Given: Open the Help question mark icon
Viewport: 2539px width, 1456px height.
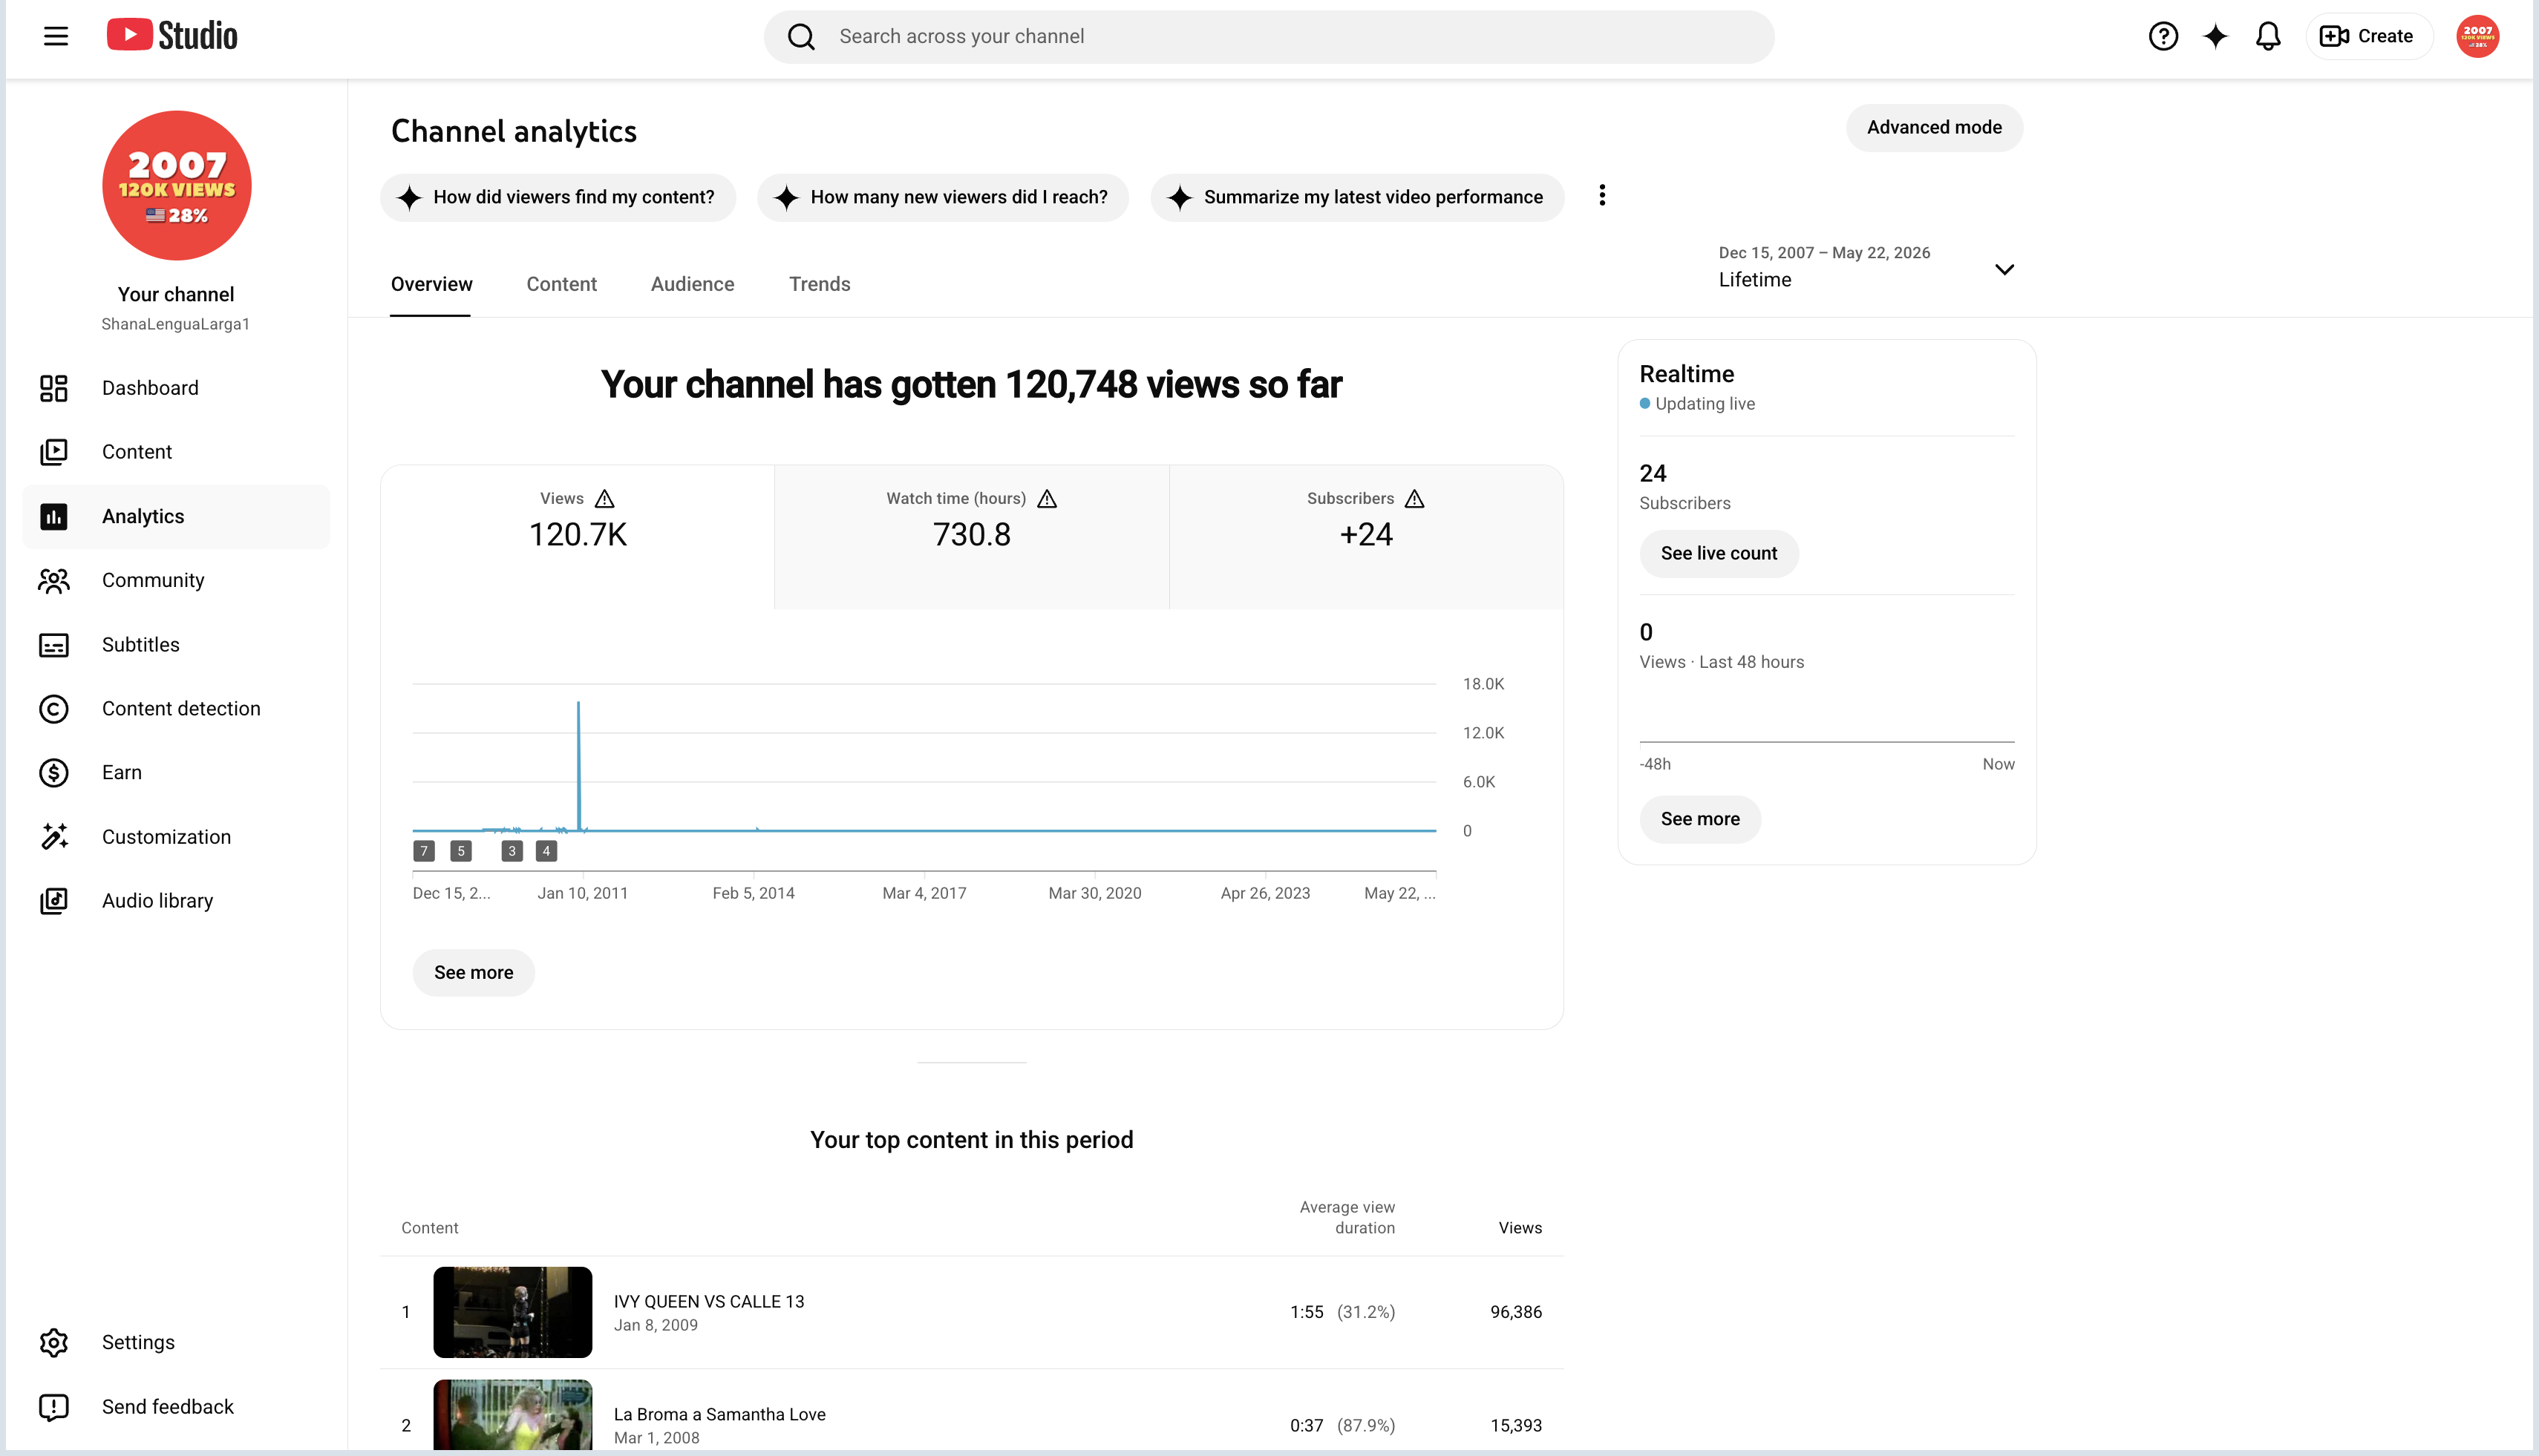Looking at the screenshot, I should [2163, 37].
